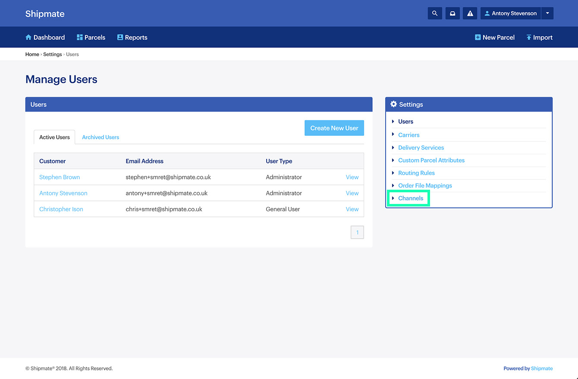Open Custom Parcel Attributes settings link
Viewport: 578px width, 379px height.
[x=431, y=160]
